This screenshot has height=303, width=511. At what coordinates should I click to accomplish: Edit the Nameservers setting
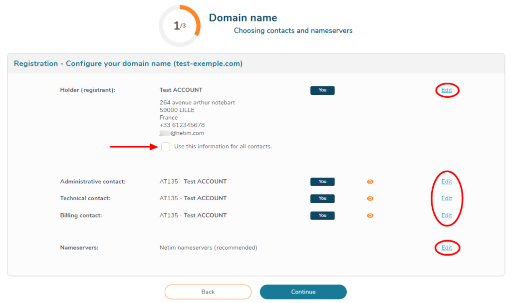447,248
